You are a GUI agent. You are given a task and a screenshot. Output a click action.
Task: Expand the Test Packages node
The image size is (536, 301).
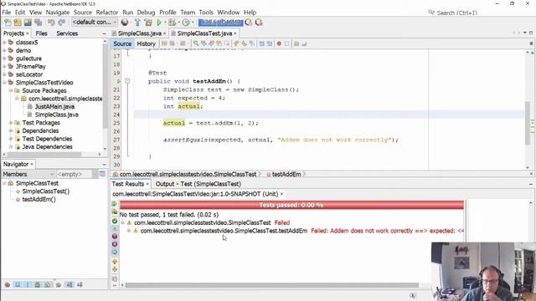click(11, 123)
